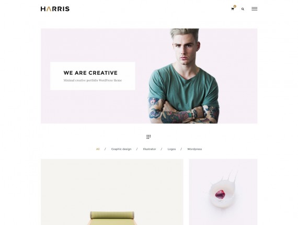Filter by Wordpress category
The height and width of the screenshot is (225, 298).
point(194,149)
